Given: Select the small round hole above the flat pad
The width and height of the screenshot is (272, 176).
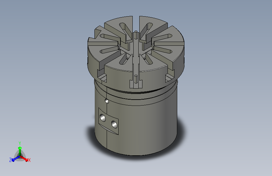Looking at the screenshot, I should pyautogui.click(x=107, y=101).
